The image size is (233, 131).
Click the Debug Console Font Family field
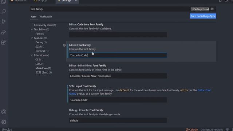pyautogui.click(x=118, y=120)
